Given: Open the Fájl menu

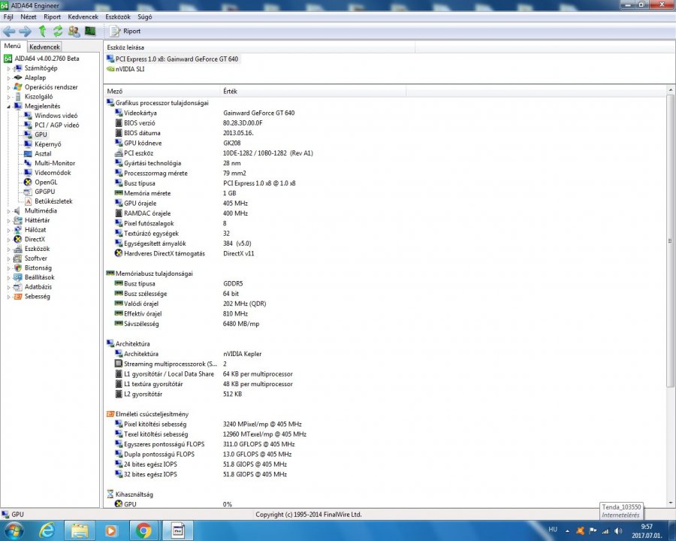Looking at the screenshot, I should (x=8, y=17).
